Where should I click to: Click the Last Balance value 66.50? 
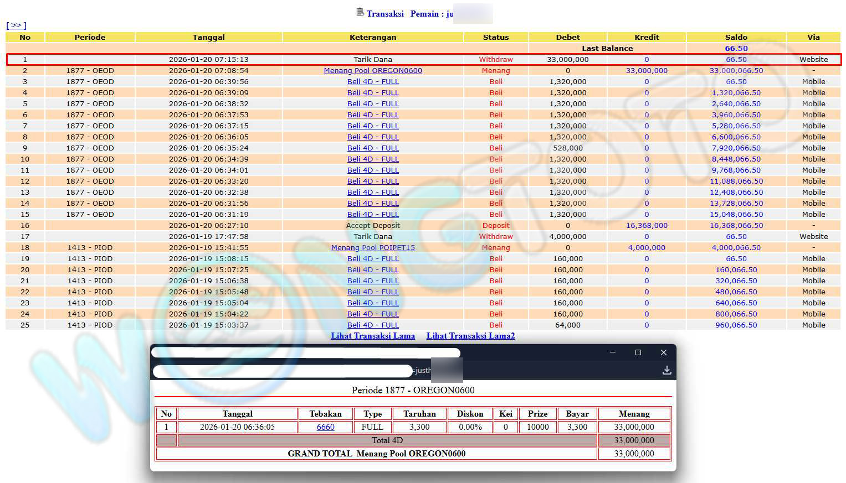point(736,49)
